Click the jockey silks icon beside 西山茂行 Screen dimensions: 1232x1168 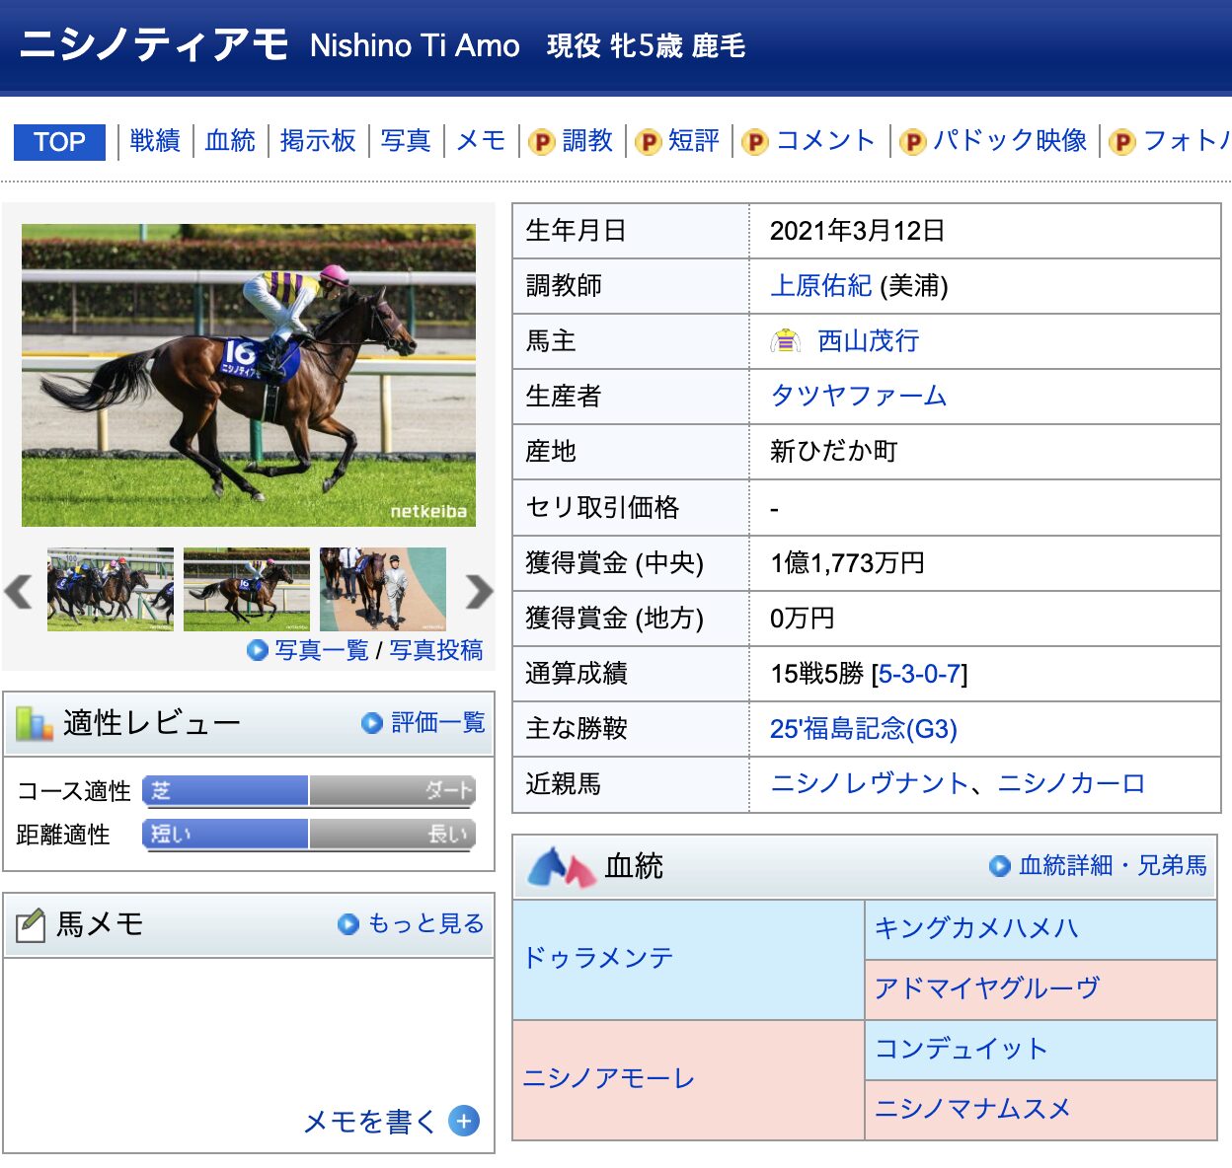[786, 341]
